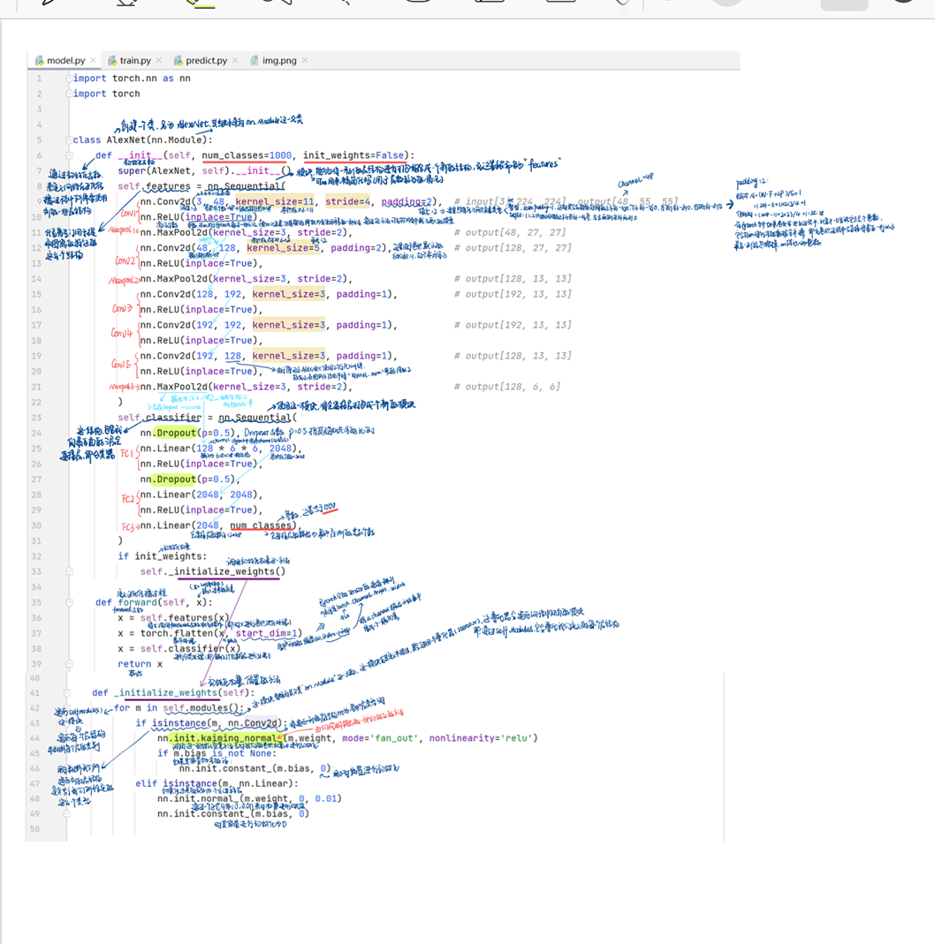
Task: Click line number 24 in the gutter
Action: (x=37, y=433)
